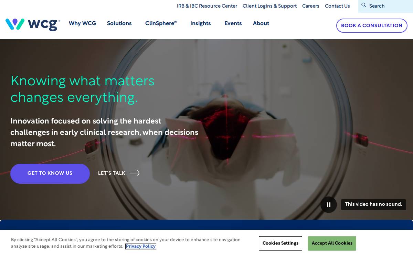Open the Events menu
413x258 pixels.
coord(233,23)
